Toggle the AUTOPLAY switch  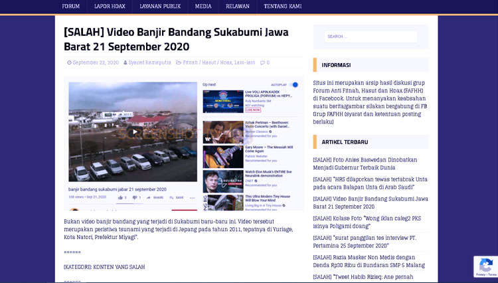coord(293,84)
